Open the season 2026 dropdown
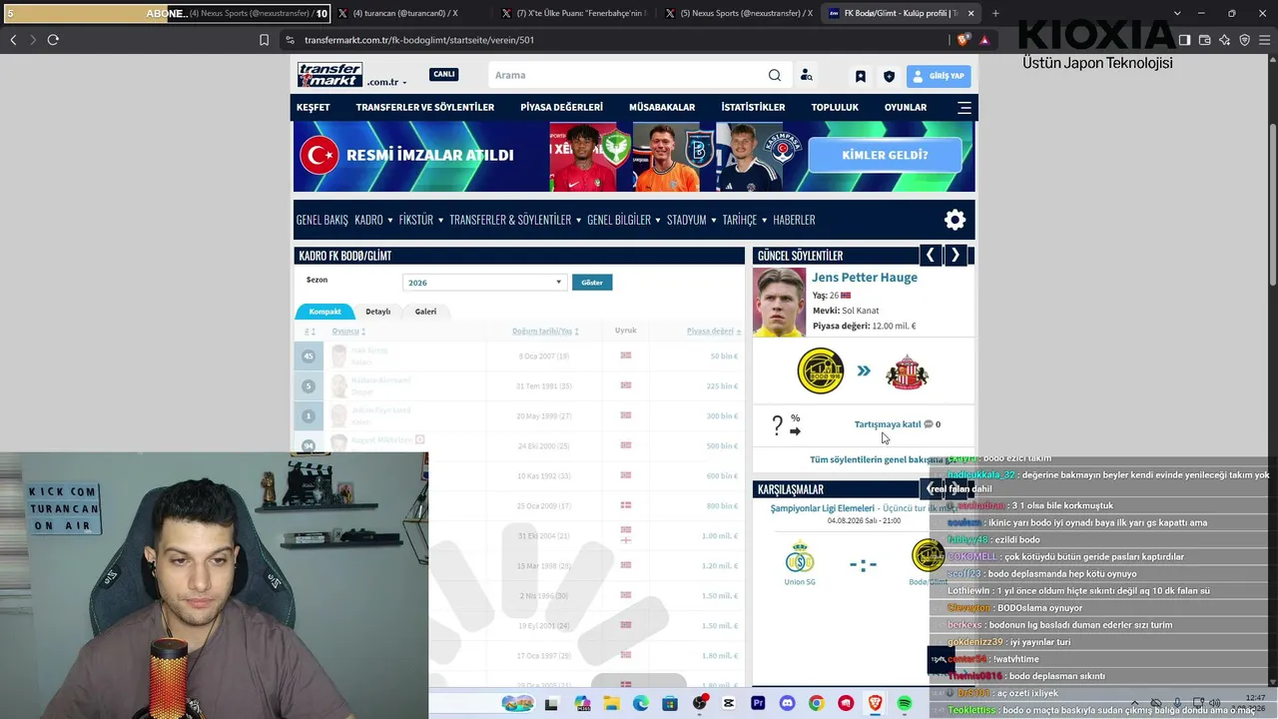Screen dimensions: 1278x719 [x=485, y=283]
